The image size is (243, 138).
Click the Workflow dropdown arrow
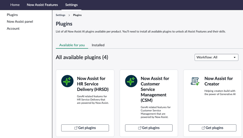(234, 57)
